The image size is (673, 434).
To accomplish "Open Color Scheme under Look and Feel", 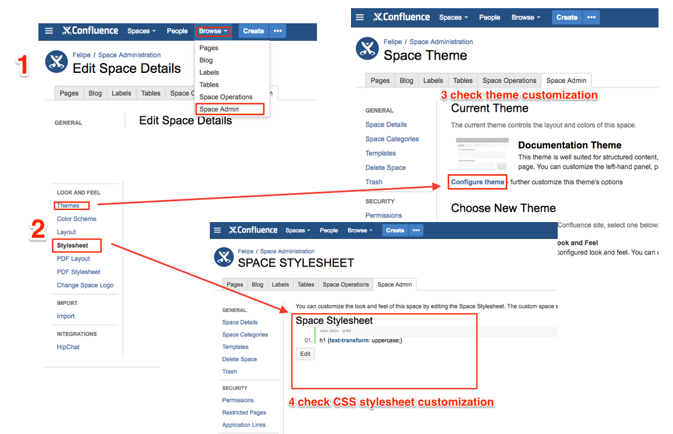I will [76, 218].
